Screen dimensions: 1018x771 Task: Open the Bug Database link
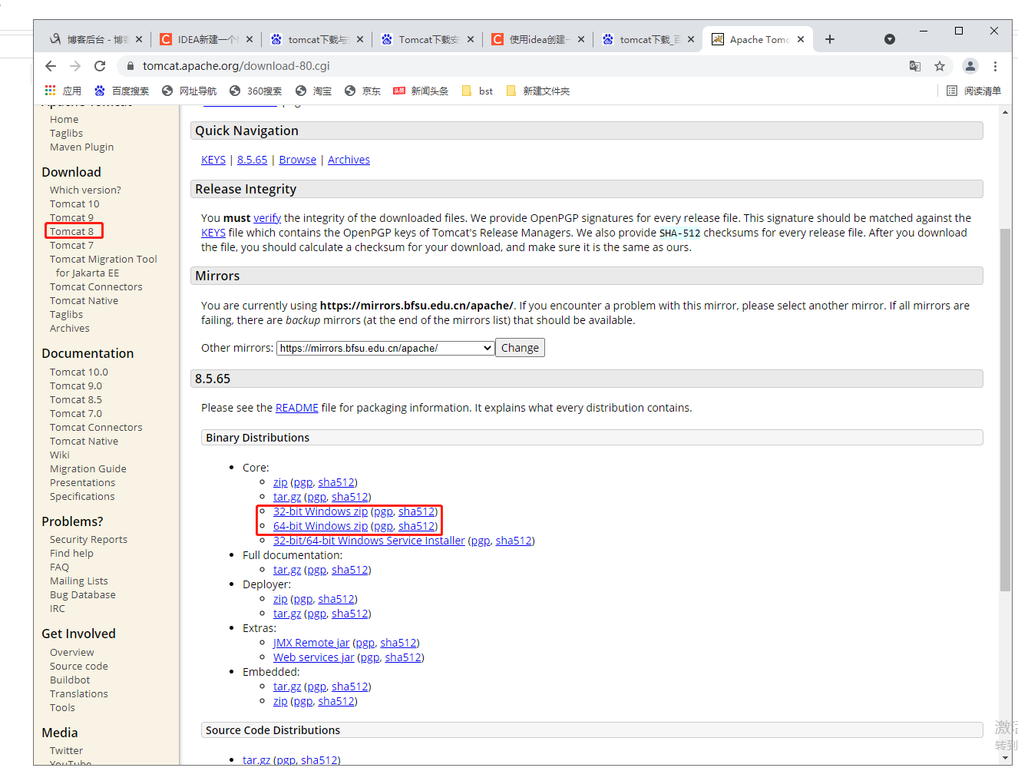[x=83, y=594]
